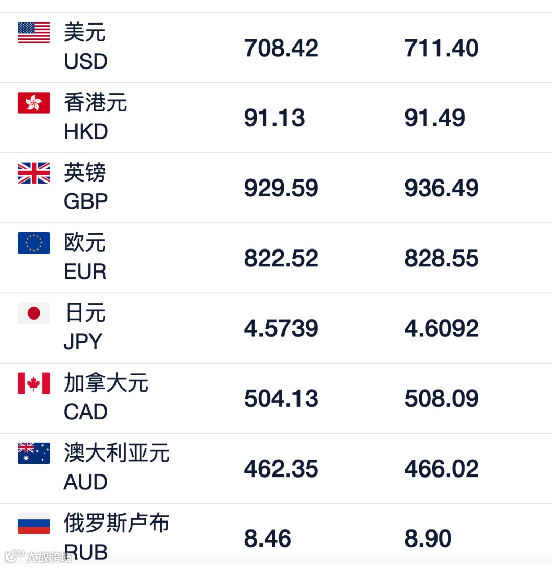
Task: Click the Hong Kong flag icon
Action: (34, 103)
